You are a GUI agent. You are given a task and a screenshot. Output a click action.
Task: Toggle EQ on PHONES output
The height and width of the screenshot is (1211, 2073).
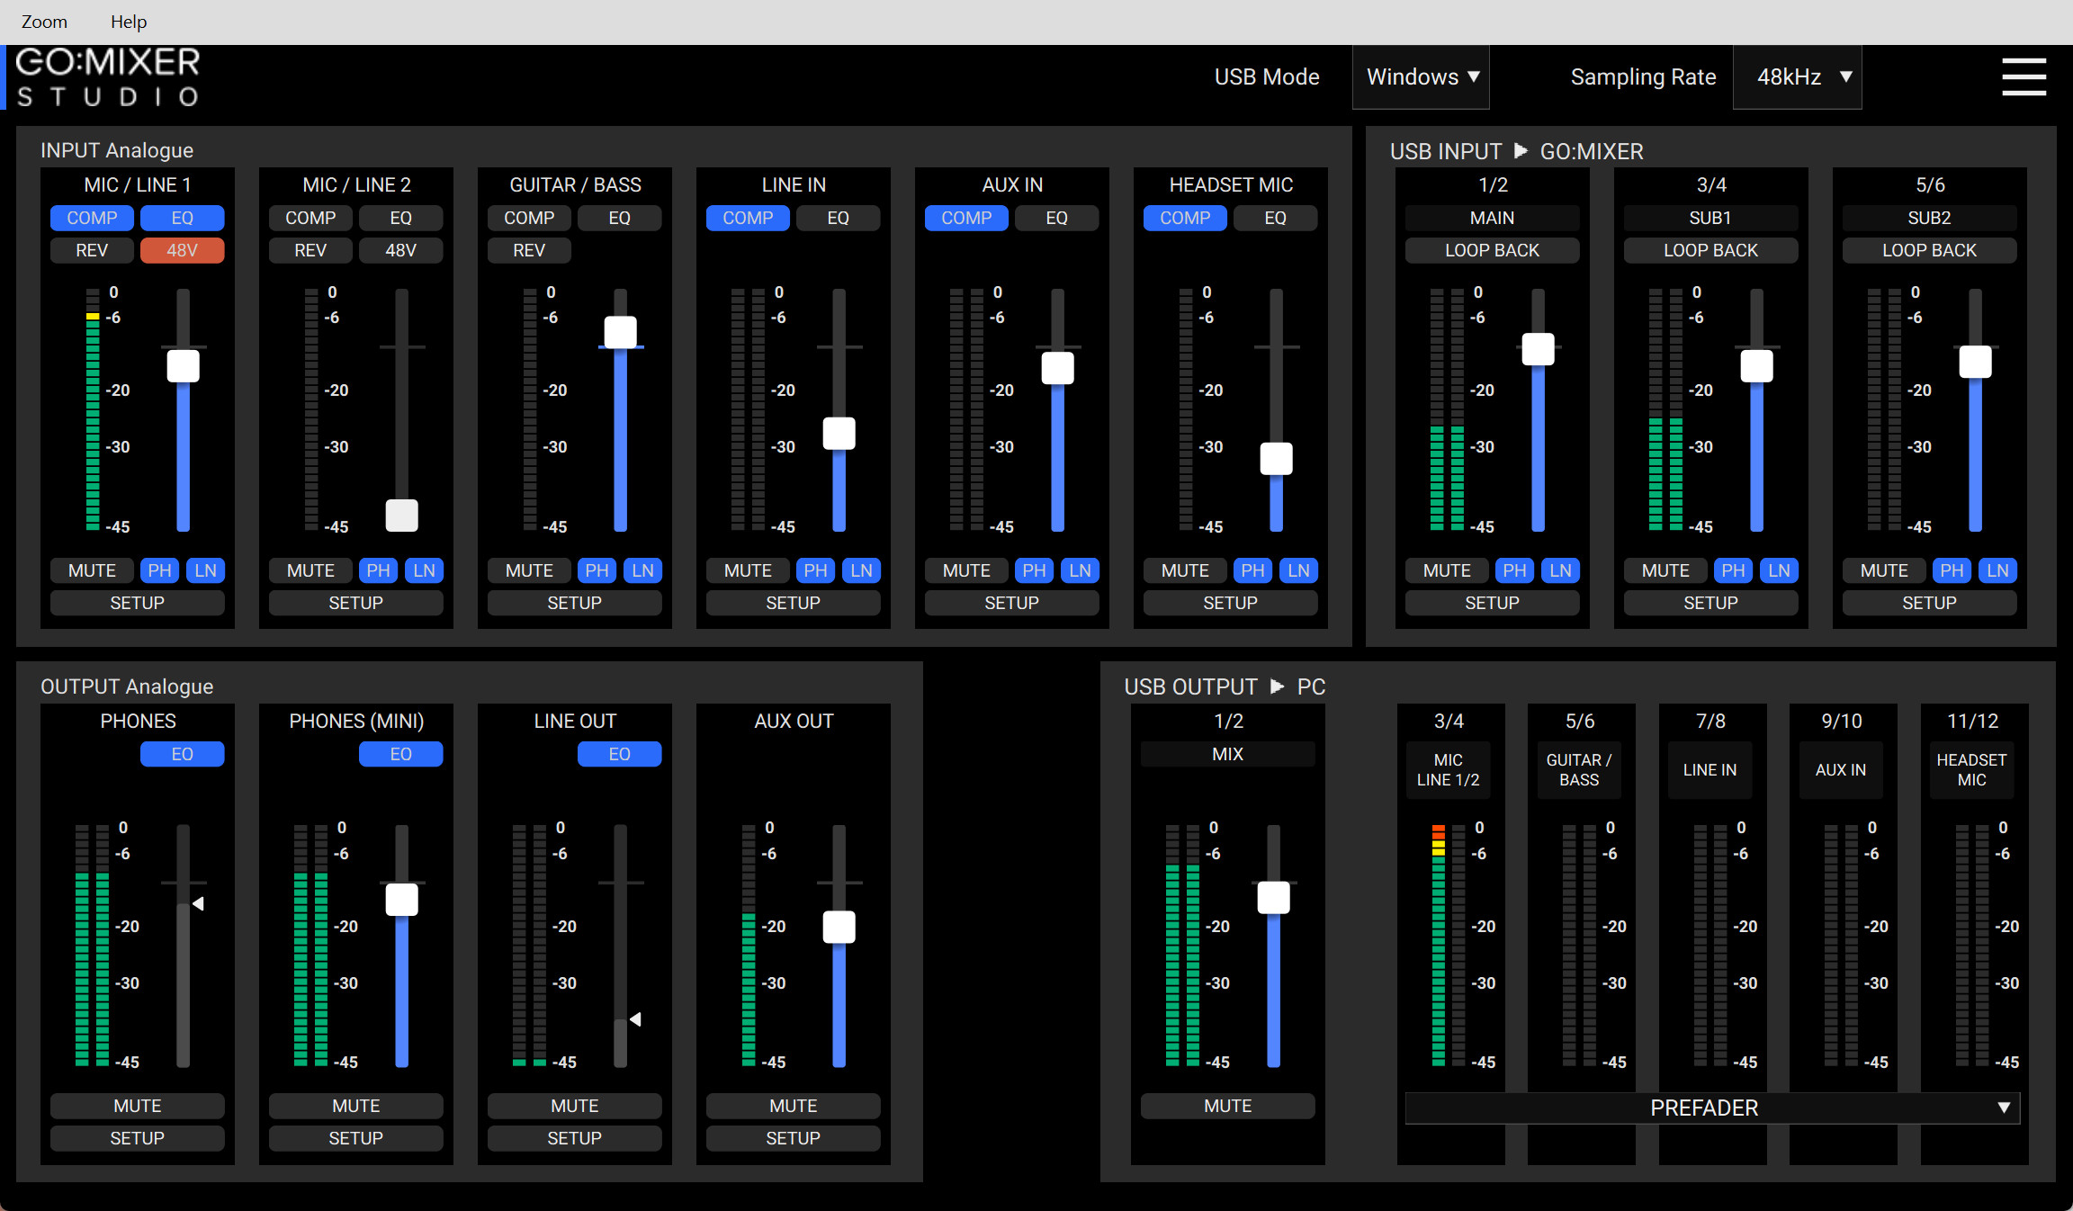coord(182,754)
